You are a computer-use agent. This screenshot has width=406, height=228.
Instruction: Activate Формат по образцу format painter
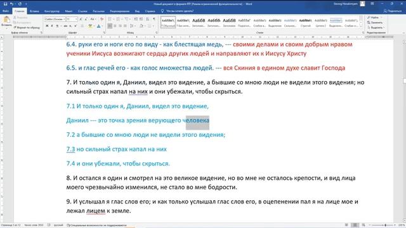(x=27, y=27)
